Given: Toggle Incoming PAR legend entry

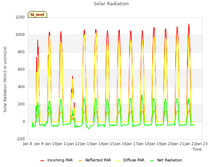Looking at the screenshot, I should coord(56,160).
